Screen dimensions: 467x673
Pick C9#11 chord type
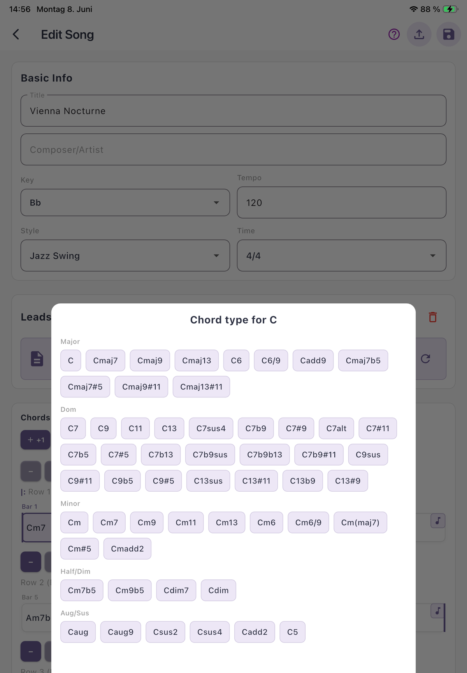pyautogui.click(x=80, y=481)
